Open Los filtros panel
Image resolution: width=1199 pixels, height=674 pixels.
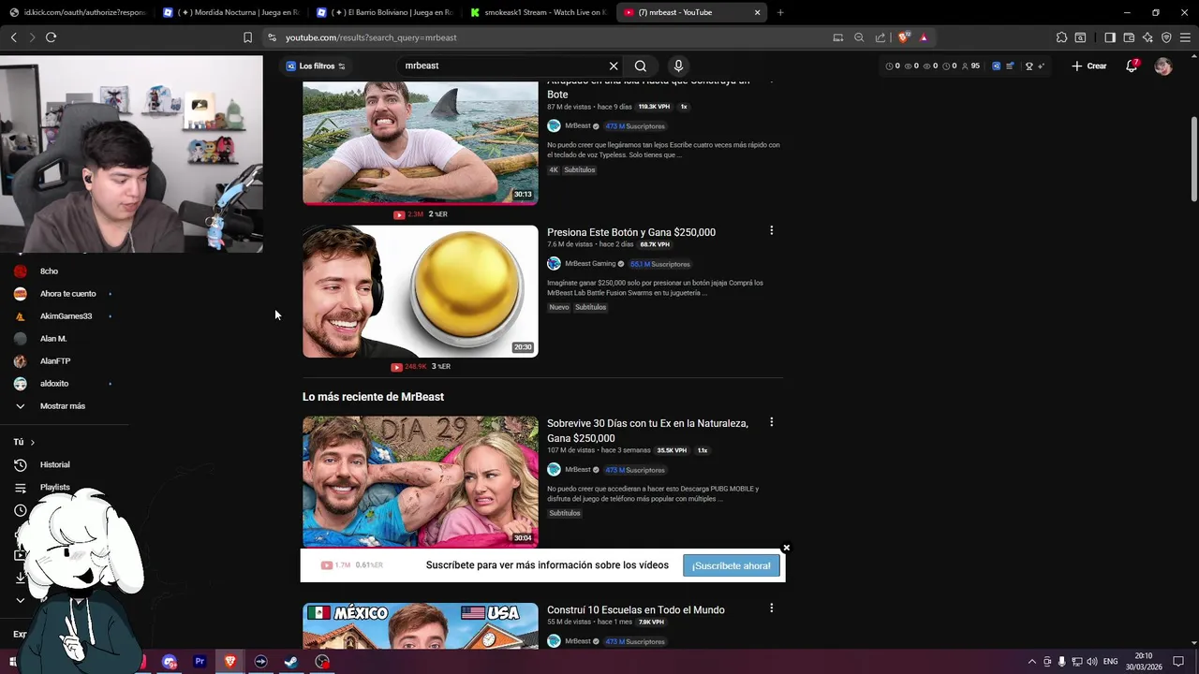(317, 66)
